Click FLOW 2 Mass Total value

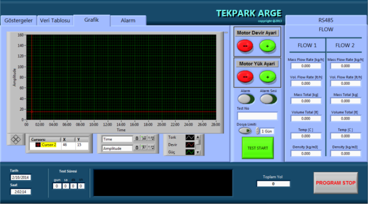click(346, 101)
